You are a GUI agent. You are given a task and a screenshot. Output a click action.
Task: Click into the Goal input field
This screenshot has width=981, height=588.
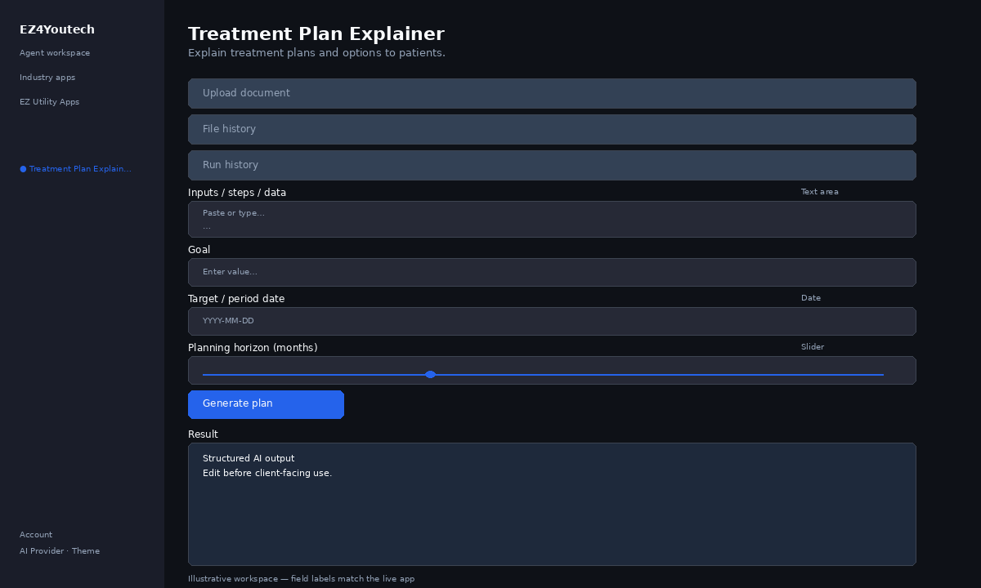point(552,272)
